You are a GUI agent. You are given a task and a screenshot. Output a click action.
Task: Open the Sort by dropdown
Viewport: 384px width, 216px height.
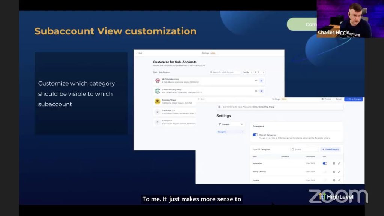click(x=247, y=72)
